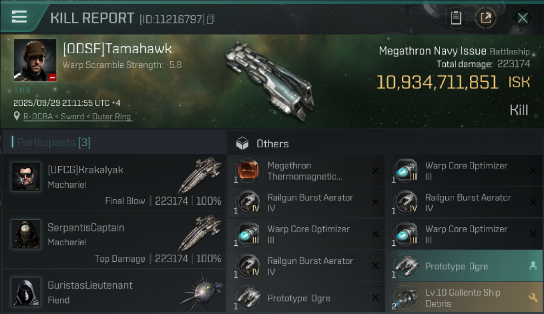This screenshot has width=544, height=314.
Task: Select the Others items header
Action: point(272,144)
